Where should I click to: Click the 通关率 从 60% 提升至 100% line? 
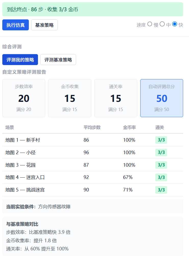pos(37,249)
